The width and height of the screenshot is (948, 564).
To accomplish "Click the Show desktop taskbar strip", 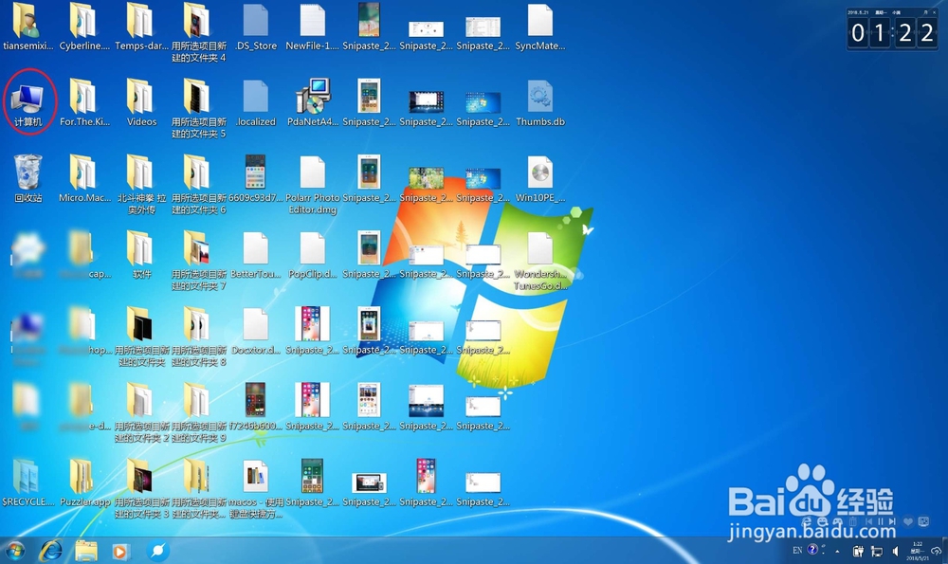I will 945,551.
